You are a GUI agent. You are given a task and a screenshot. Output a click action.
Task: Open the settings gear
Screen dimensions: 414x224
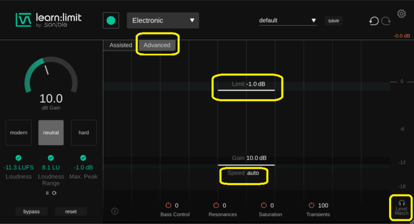(x=401, y=13)
